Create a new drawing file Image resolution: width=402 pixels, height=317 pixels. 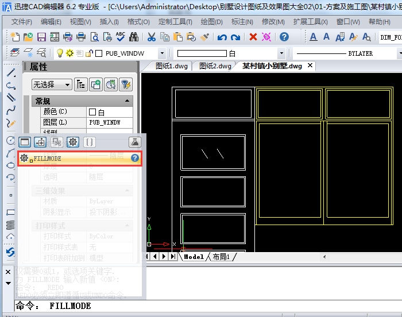pos(15,37)
